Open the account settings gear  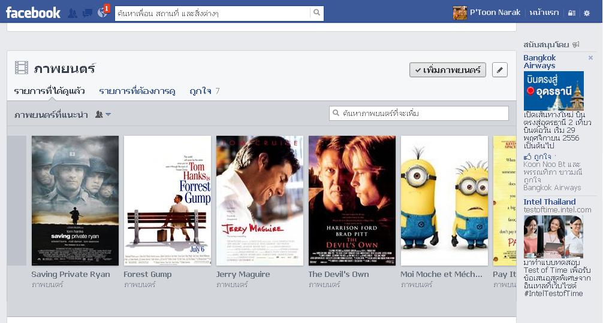[x=587, y=13]
